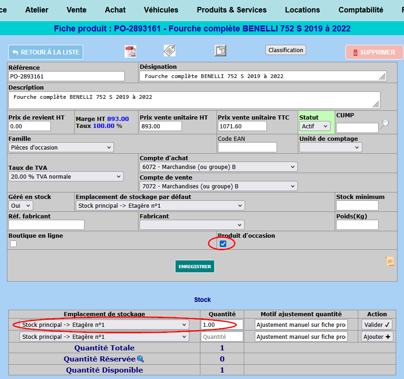
Task: Click the Classification button
Action: pos(286,50)
